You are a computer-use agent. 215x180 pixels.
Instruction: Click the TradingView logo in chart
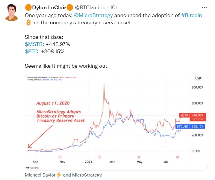click(x=33, y=168)
